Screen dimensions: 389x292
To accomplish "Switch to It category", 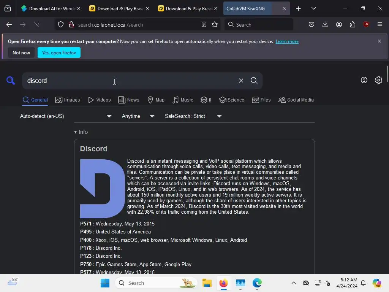I will click(x=206, y=100).
